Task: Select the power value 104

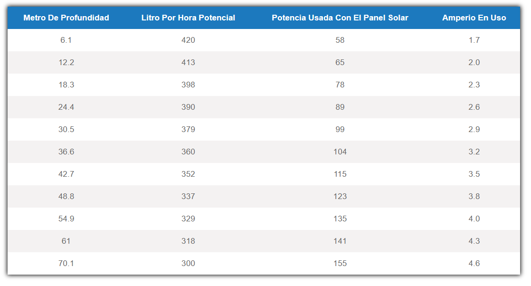Action: (x=340, y=152)
